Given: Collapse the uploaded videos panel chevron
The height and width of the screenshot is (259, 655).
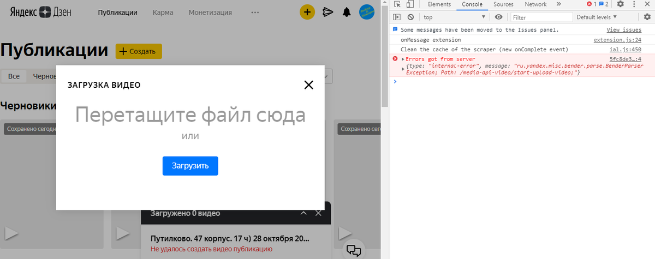Looking at the screenshot, I should [304, 213].
